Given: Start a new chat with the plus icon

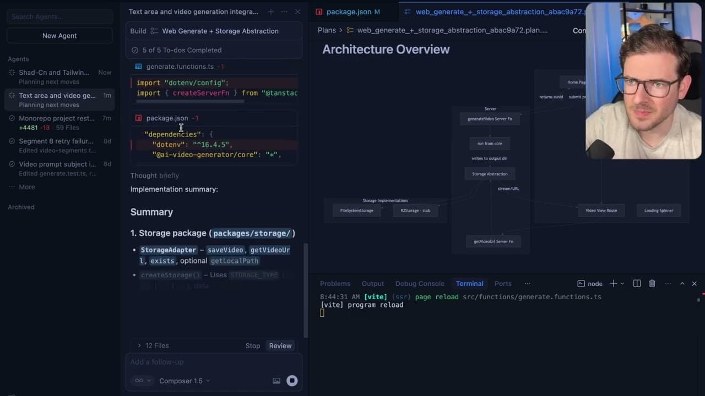Looking at the screenshot, I should (x=270, y=12).
